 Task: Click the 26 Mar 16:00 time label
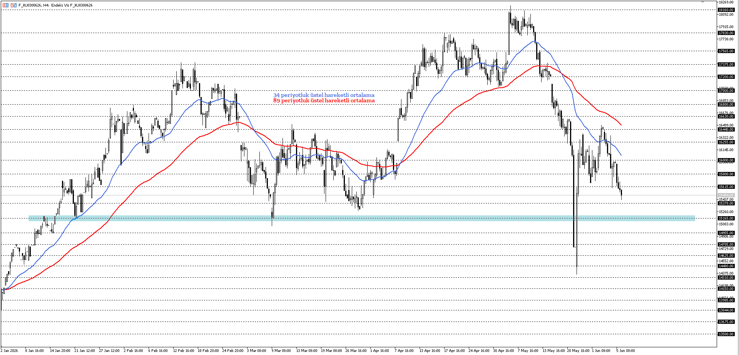click(x=356, y=351)
